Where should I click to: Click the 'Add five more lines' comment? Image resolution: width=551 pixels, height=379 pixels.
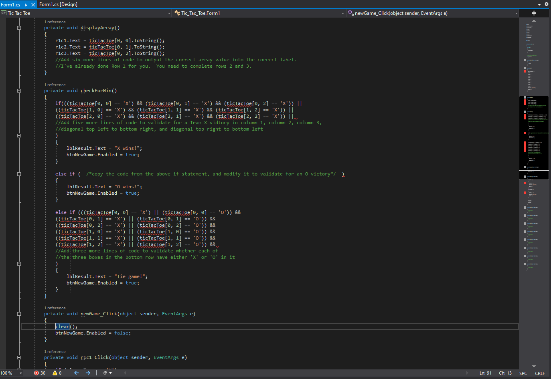[188, 123]
